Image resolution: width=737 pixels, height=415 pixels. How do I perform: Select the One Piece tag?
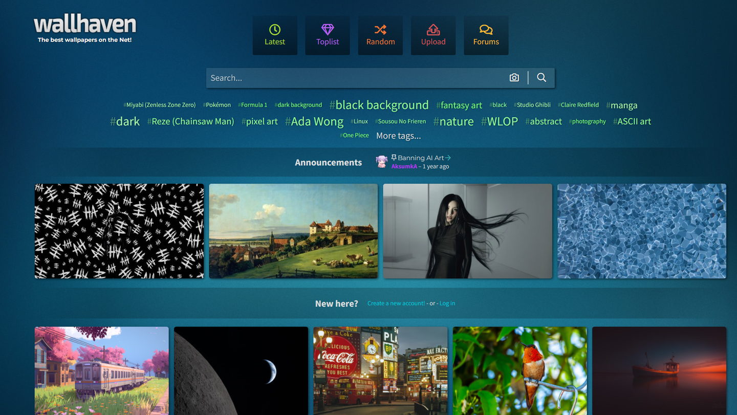coord(354,136)
